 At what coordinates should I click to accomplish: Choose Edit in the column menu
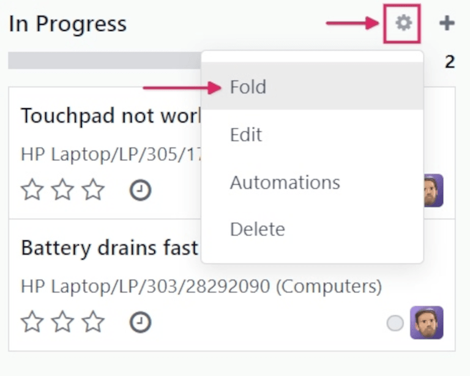pyautogui.click(x=246, y=135)
